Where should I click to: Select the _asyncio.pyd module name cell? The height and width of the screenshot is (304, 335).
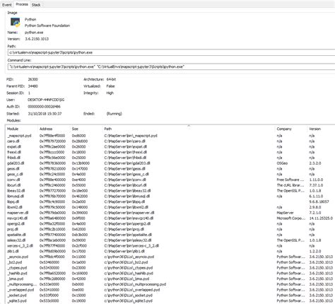click(18, 257)
